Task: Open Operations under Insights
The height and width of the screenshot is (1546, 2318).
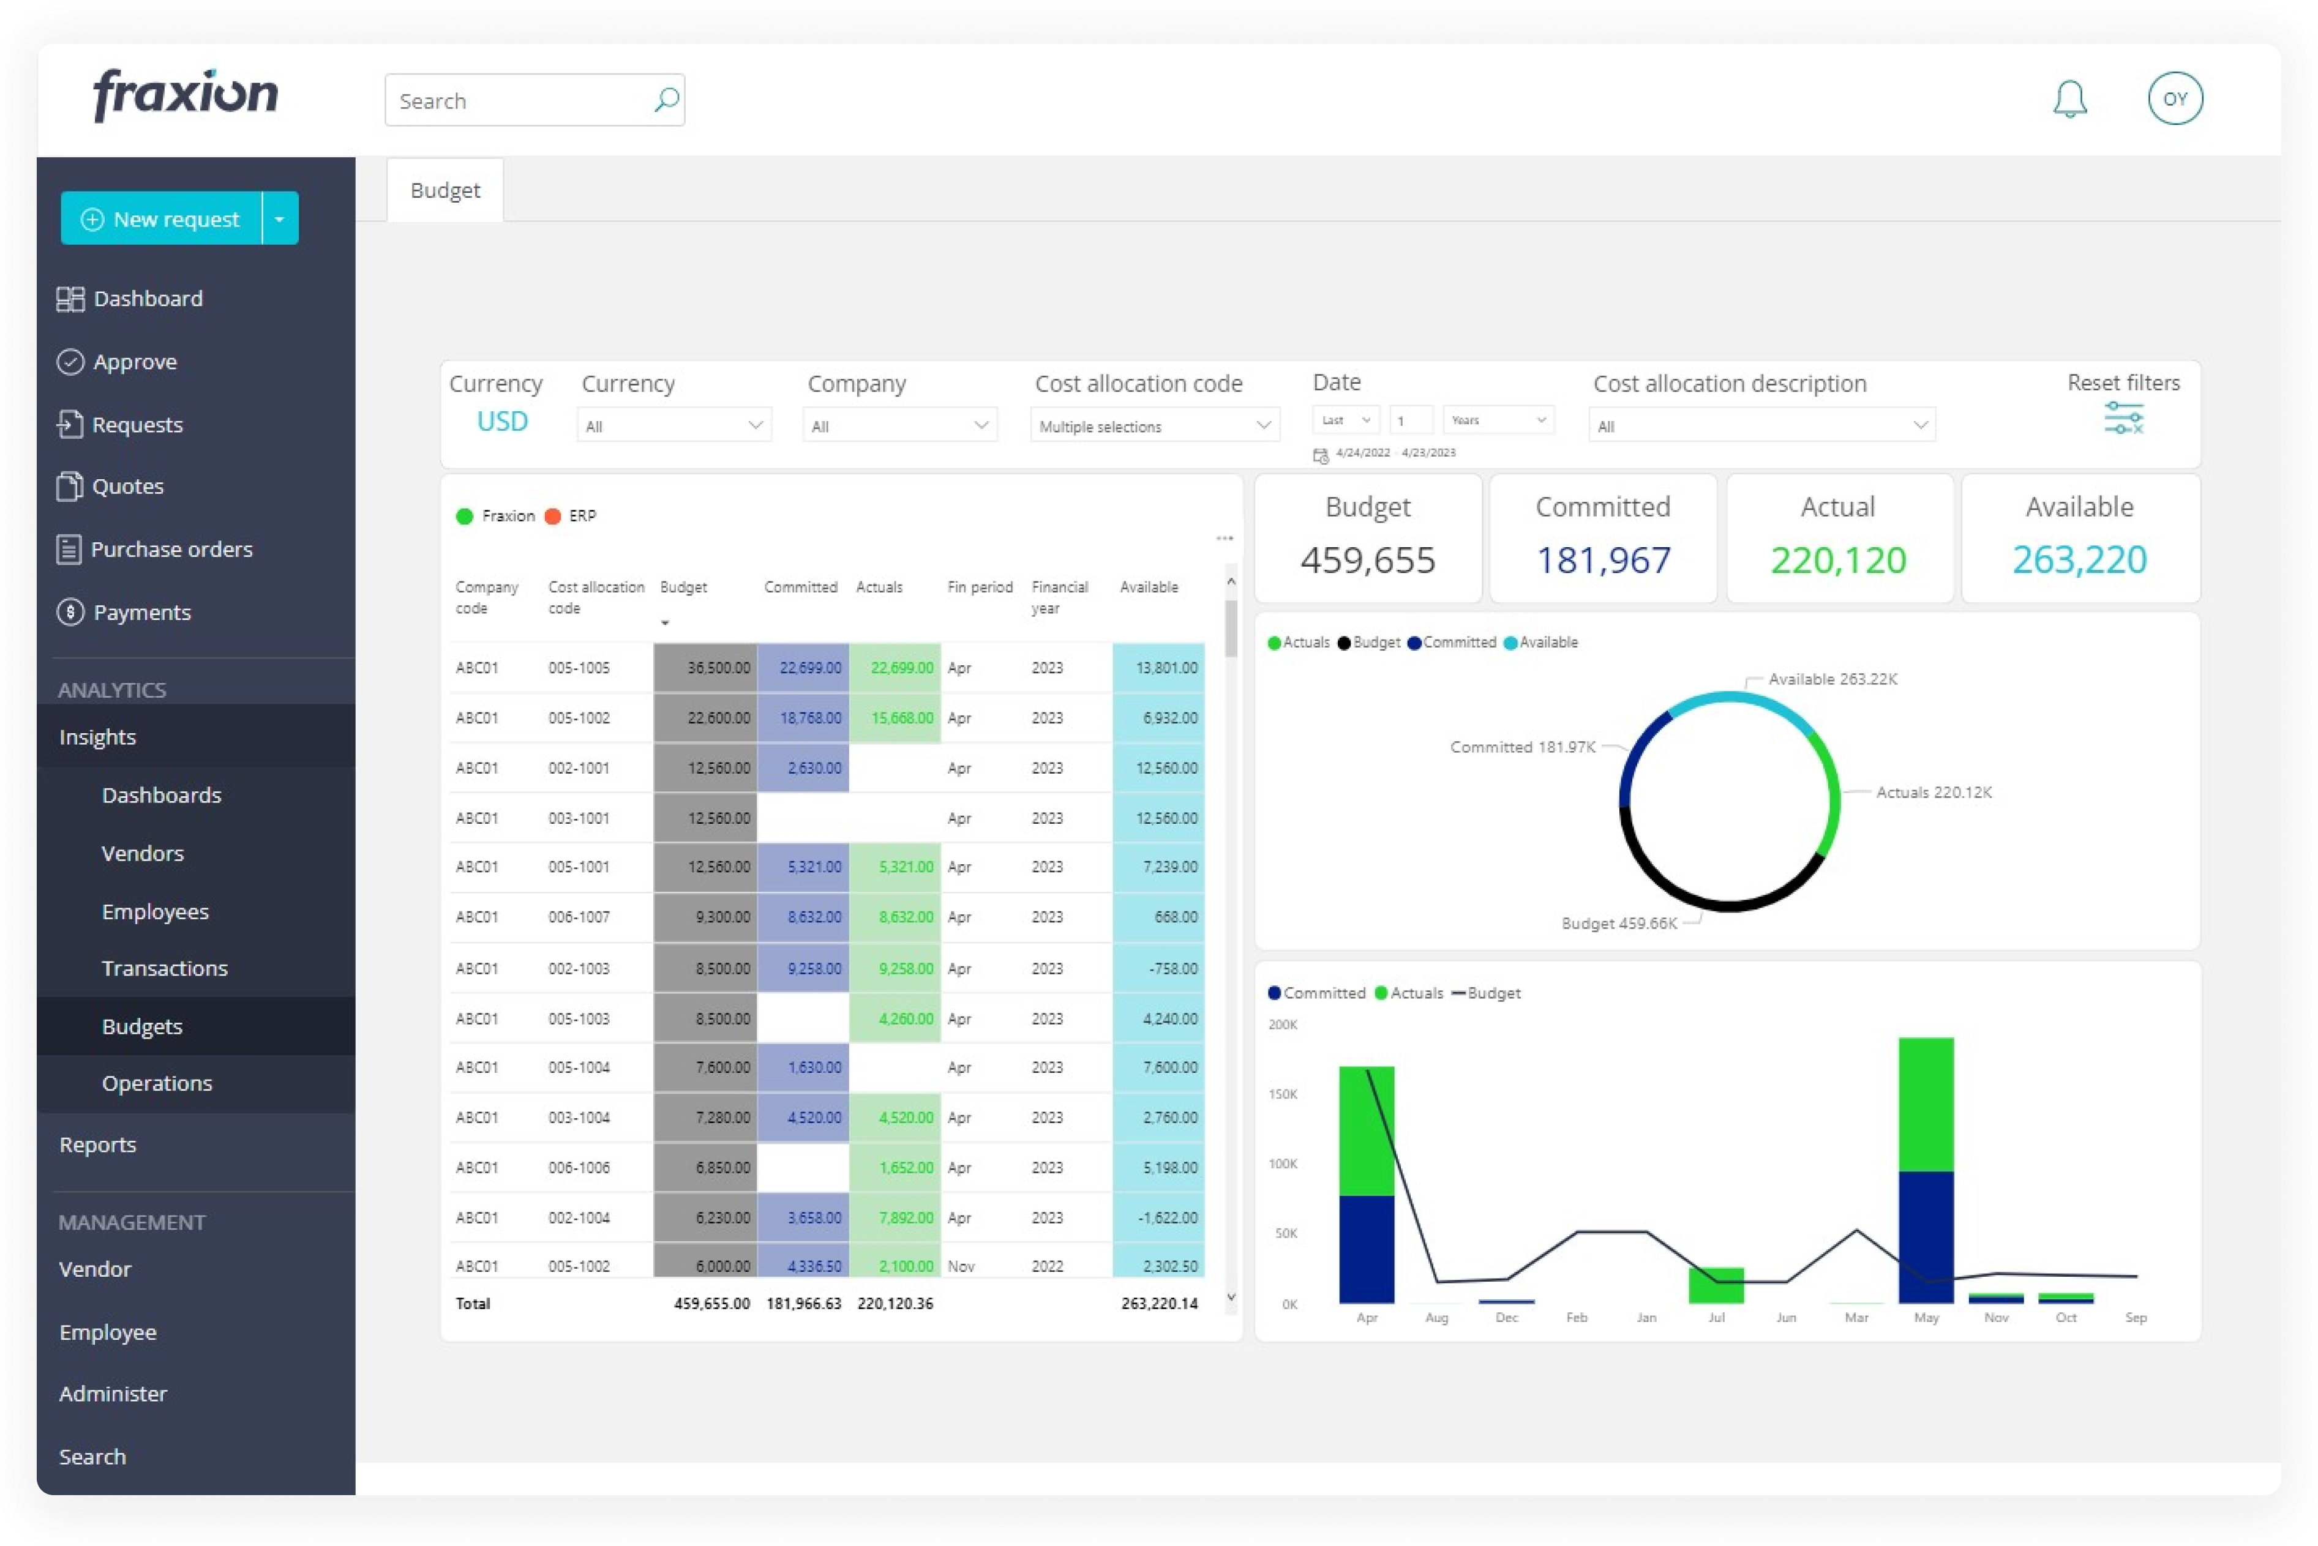Action: (x=157, y=1083)
